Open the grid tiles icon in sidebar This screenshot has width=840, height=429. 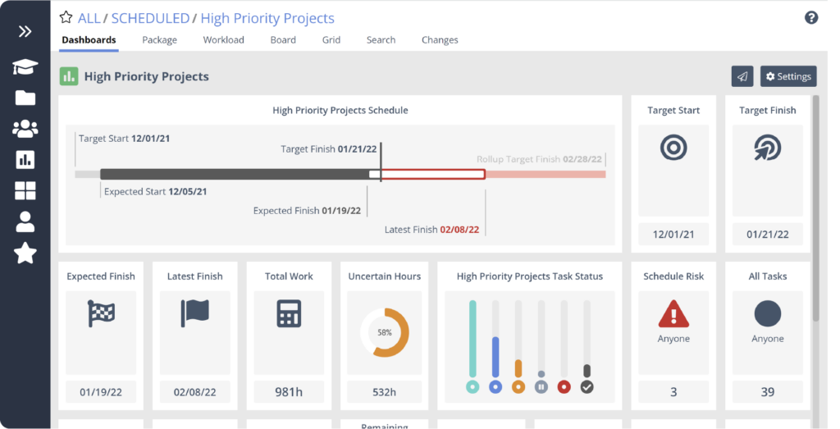tap(25, 190)
